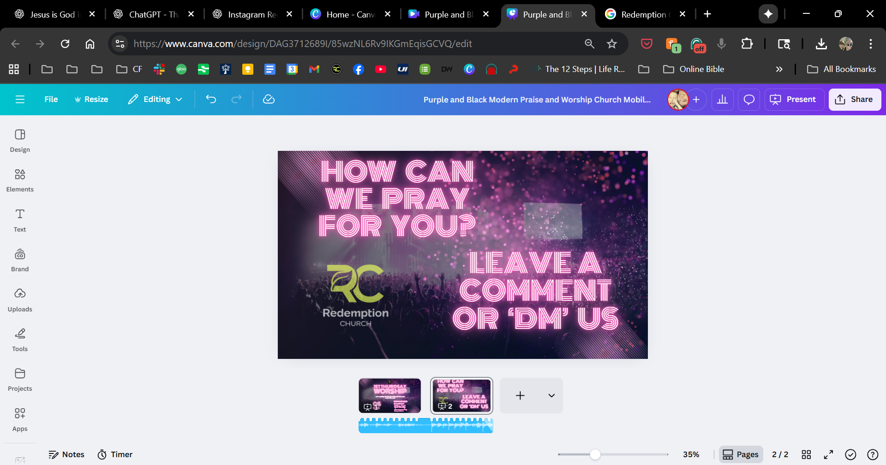Image resolution: width=886 pixels, height=465 pixels.
Task: Open the Elements panel in sidebar
Action: coord(20,180)
